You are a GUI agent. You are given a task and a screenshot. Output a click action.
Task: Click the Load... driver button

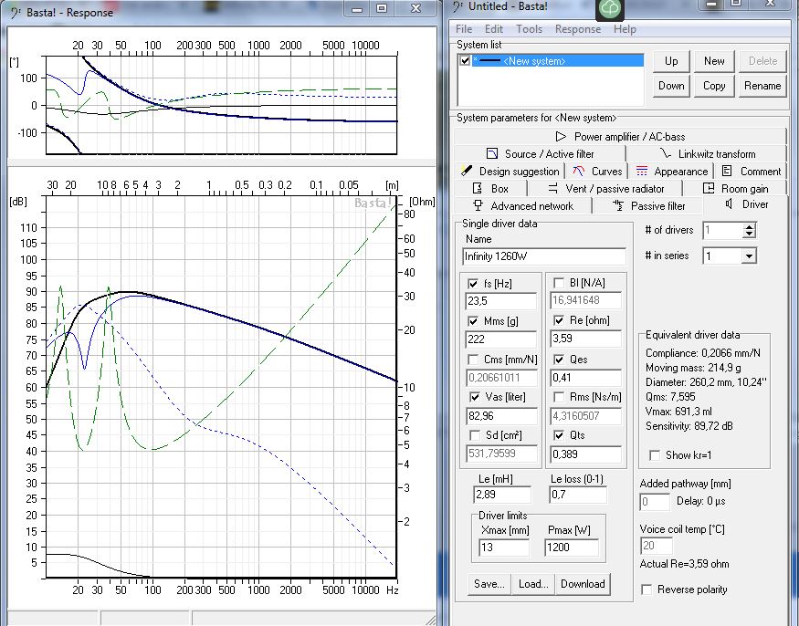tap(533, 584)
